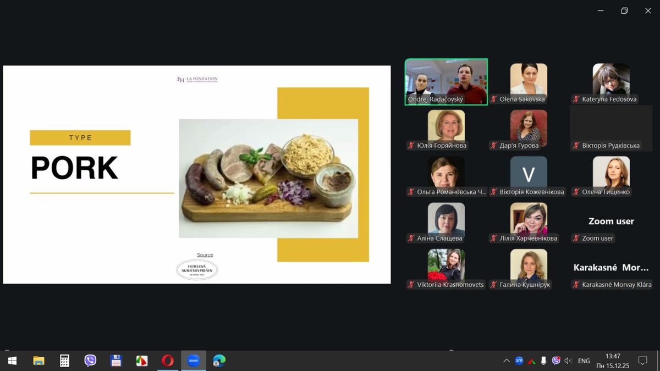
Task: Click the Zoom icon in system tray
Action: click(519, 361)
